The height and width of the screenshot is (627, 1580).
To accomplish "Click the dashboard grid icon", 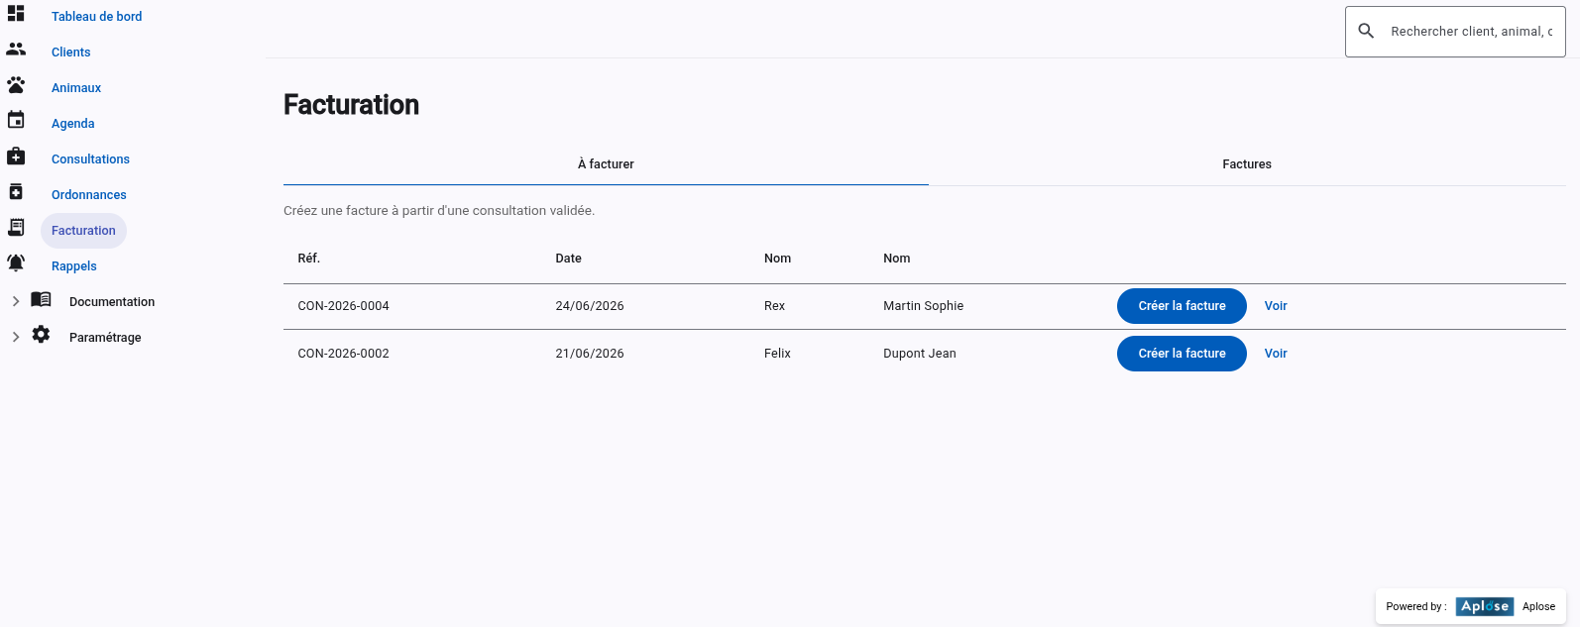I will 16,14.
